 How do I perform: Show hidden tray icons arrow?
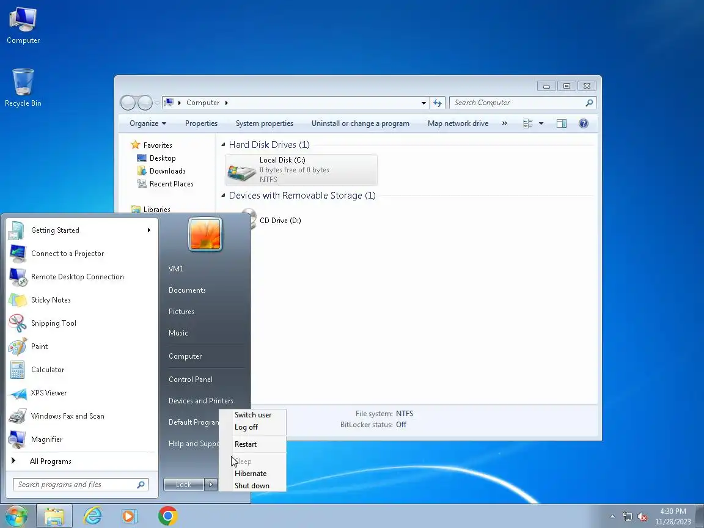pos(612,517)
